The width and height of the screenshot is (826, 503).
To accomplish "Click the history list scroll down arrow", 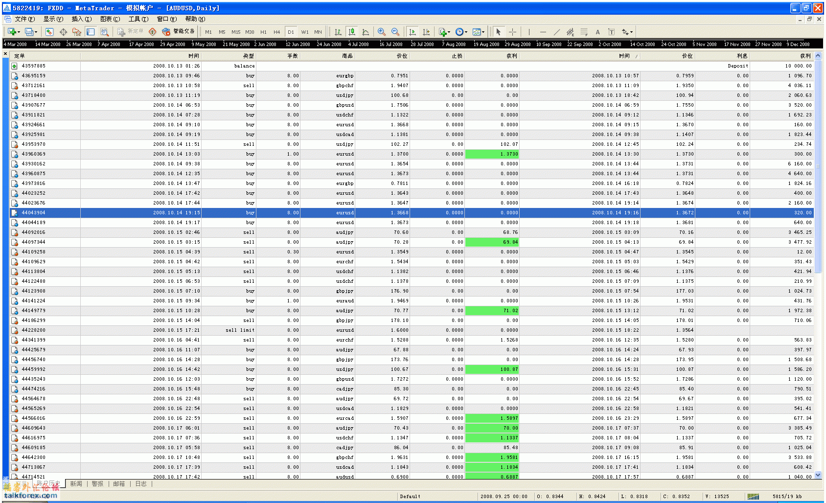I will [x=818, y=475].
